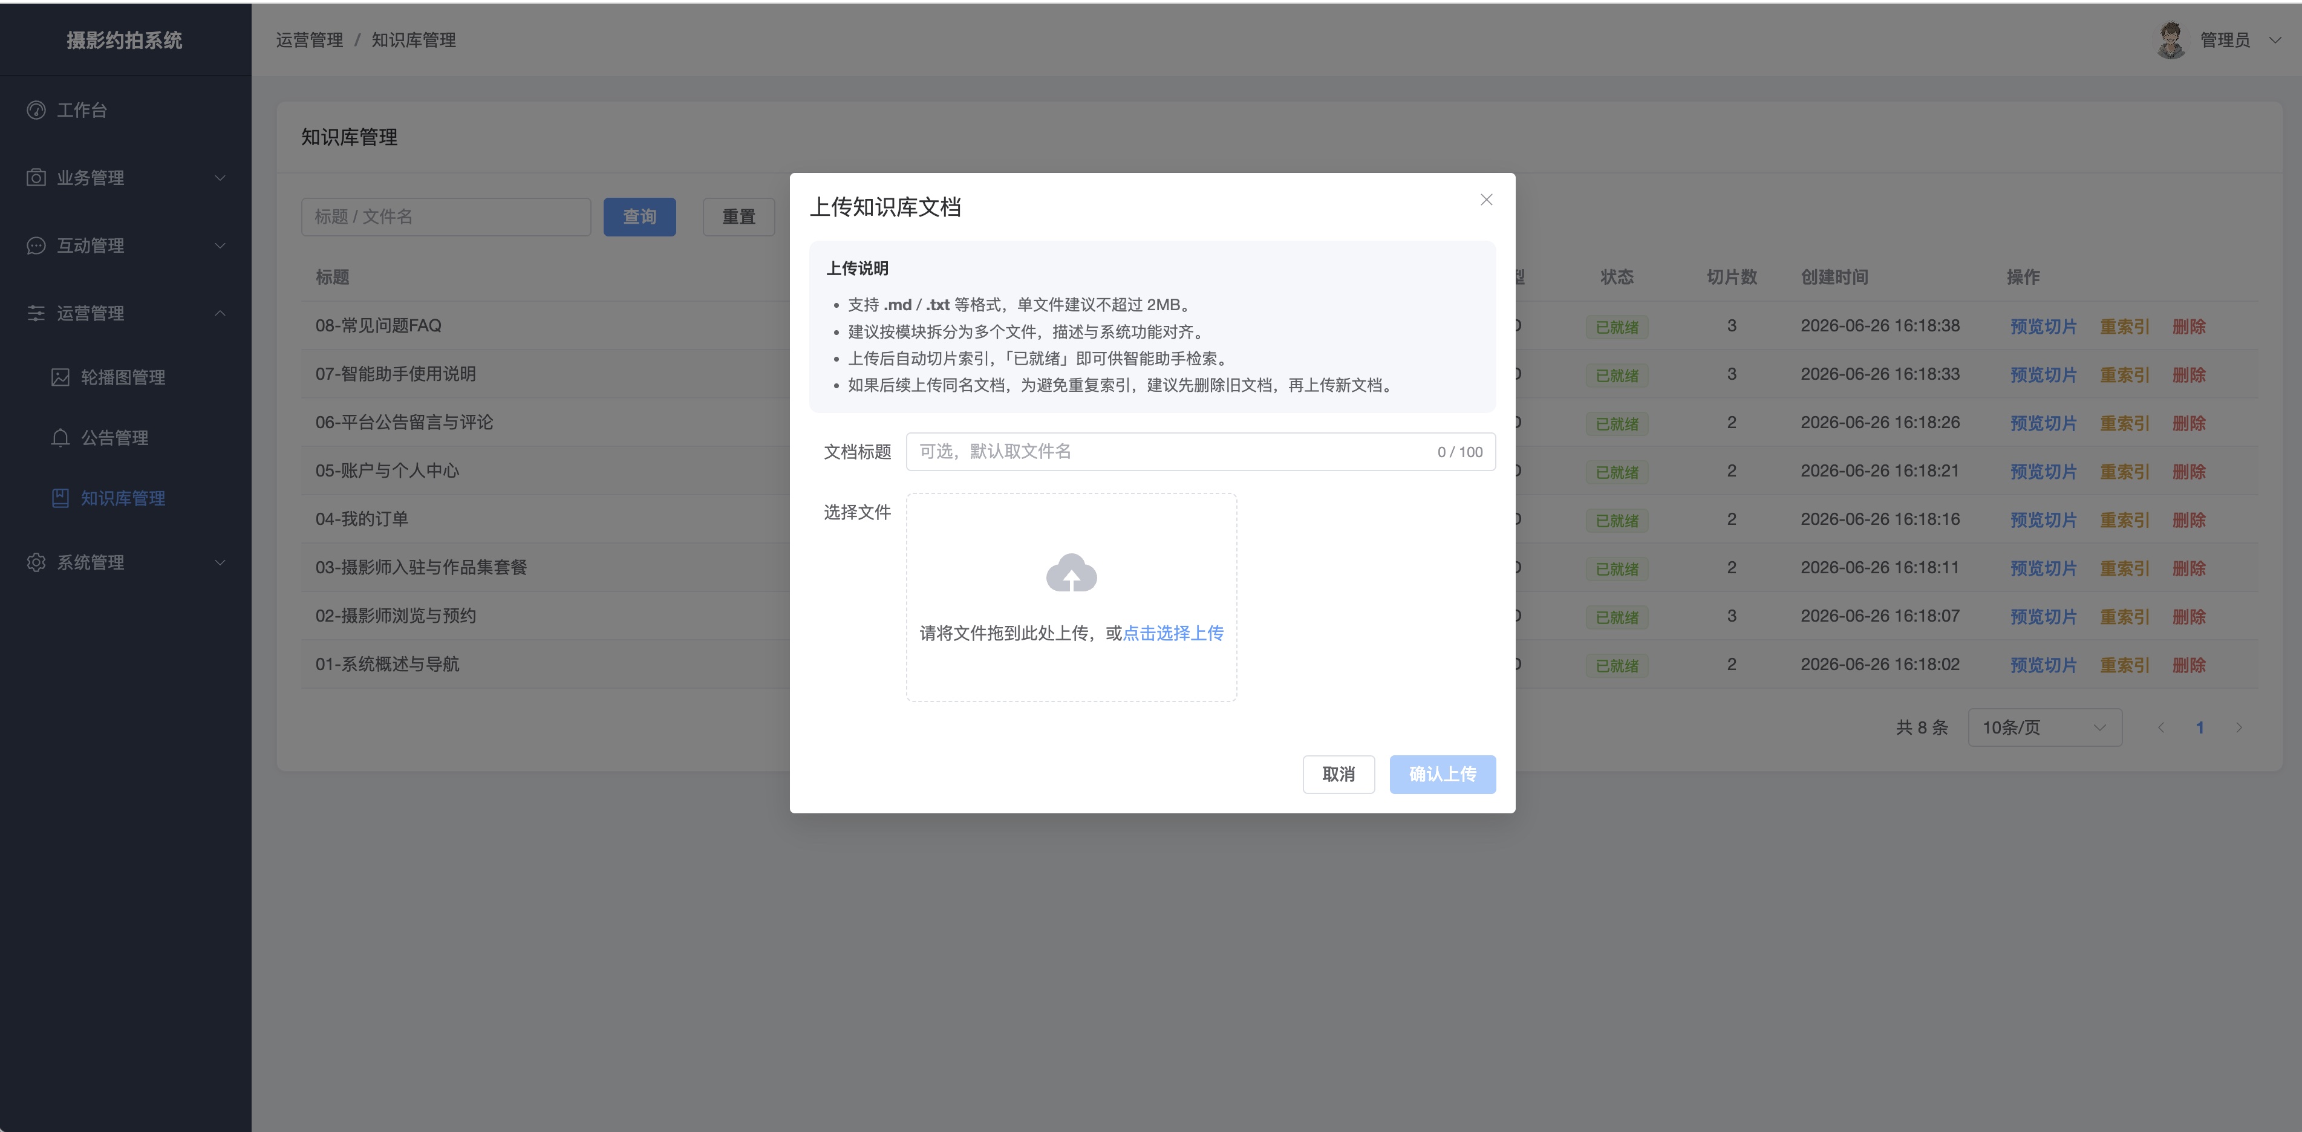Preview slices for 01-系统概述与导航

pos(2043,666)
